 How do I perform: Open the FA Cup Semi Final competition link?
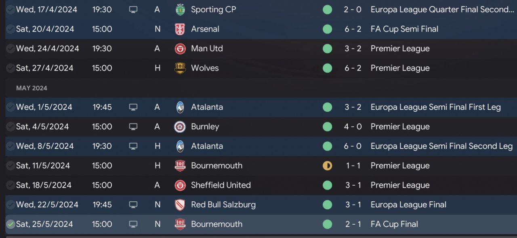tap(404, 29)
